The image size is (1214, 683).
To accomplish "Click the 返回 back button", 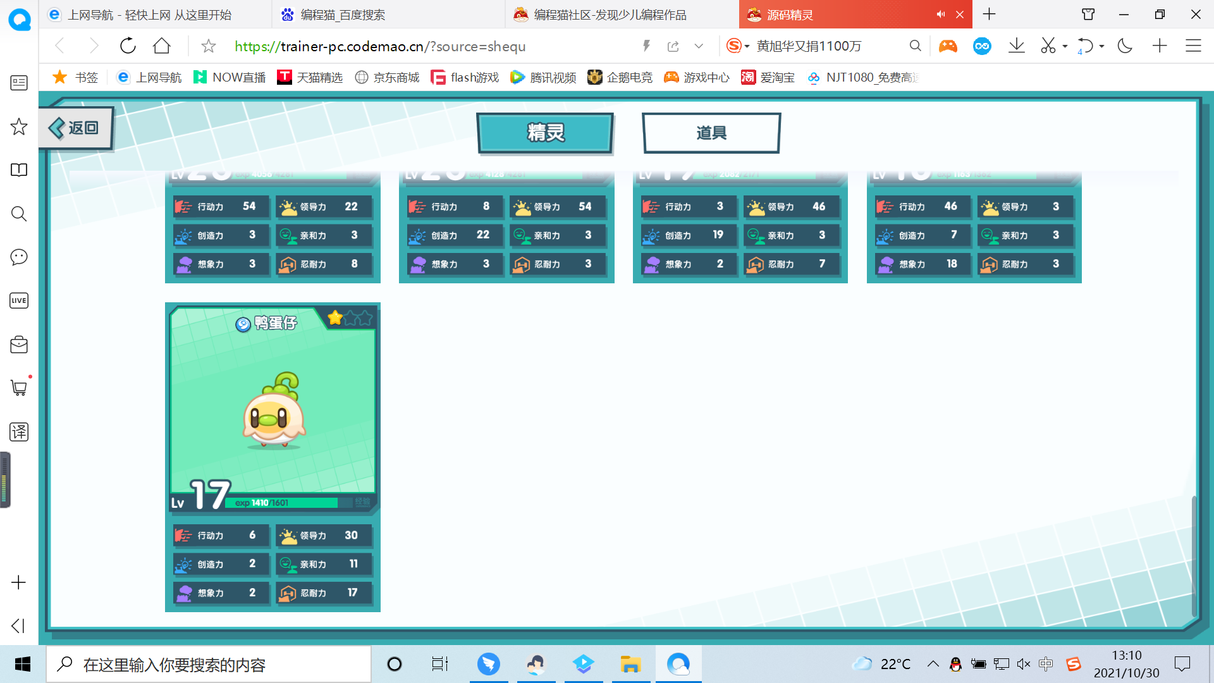I will pos(76,128).
